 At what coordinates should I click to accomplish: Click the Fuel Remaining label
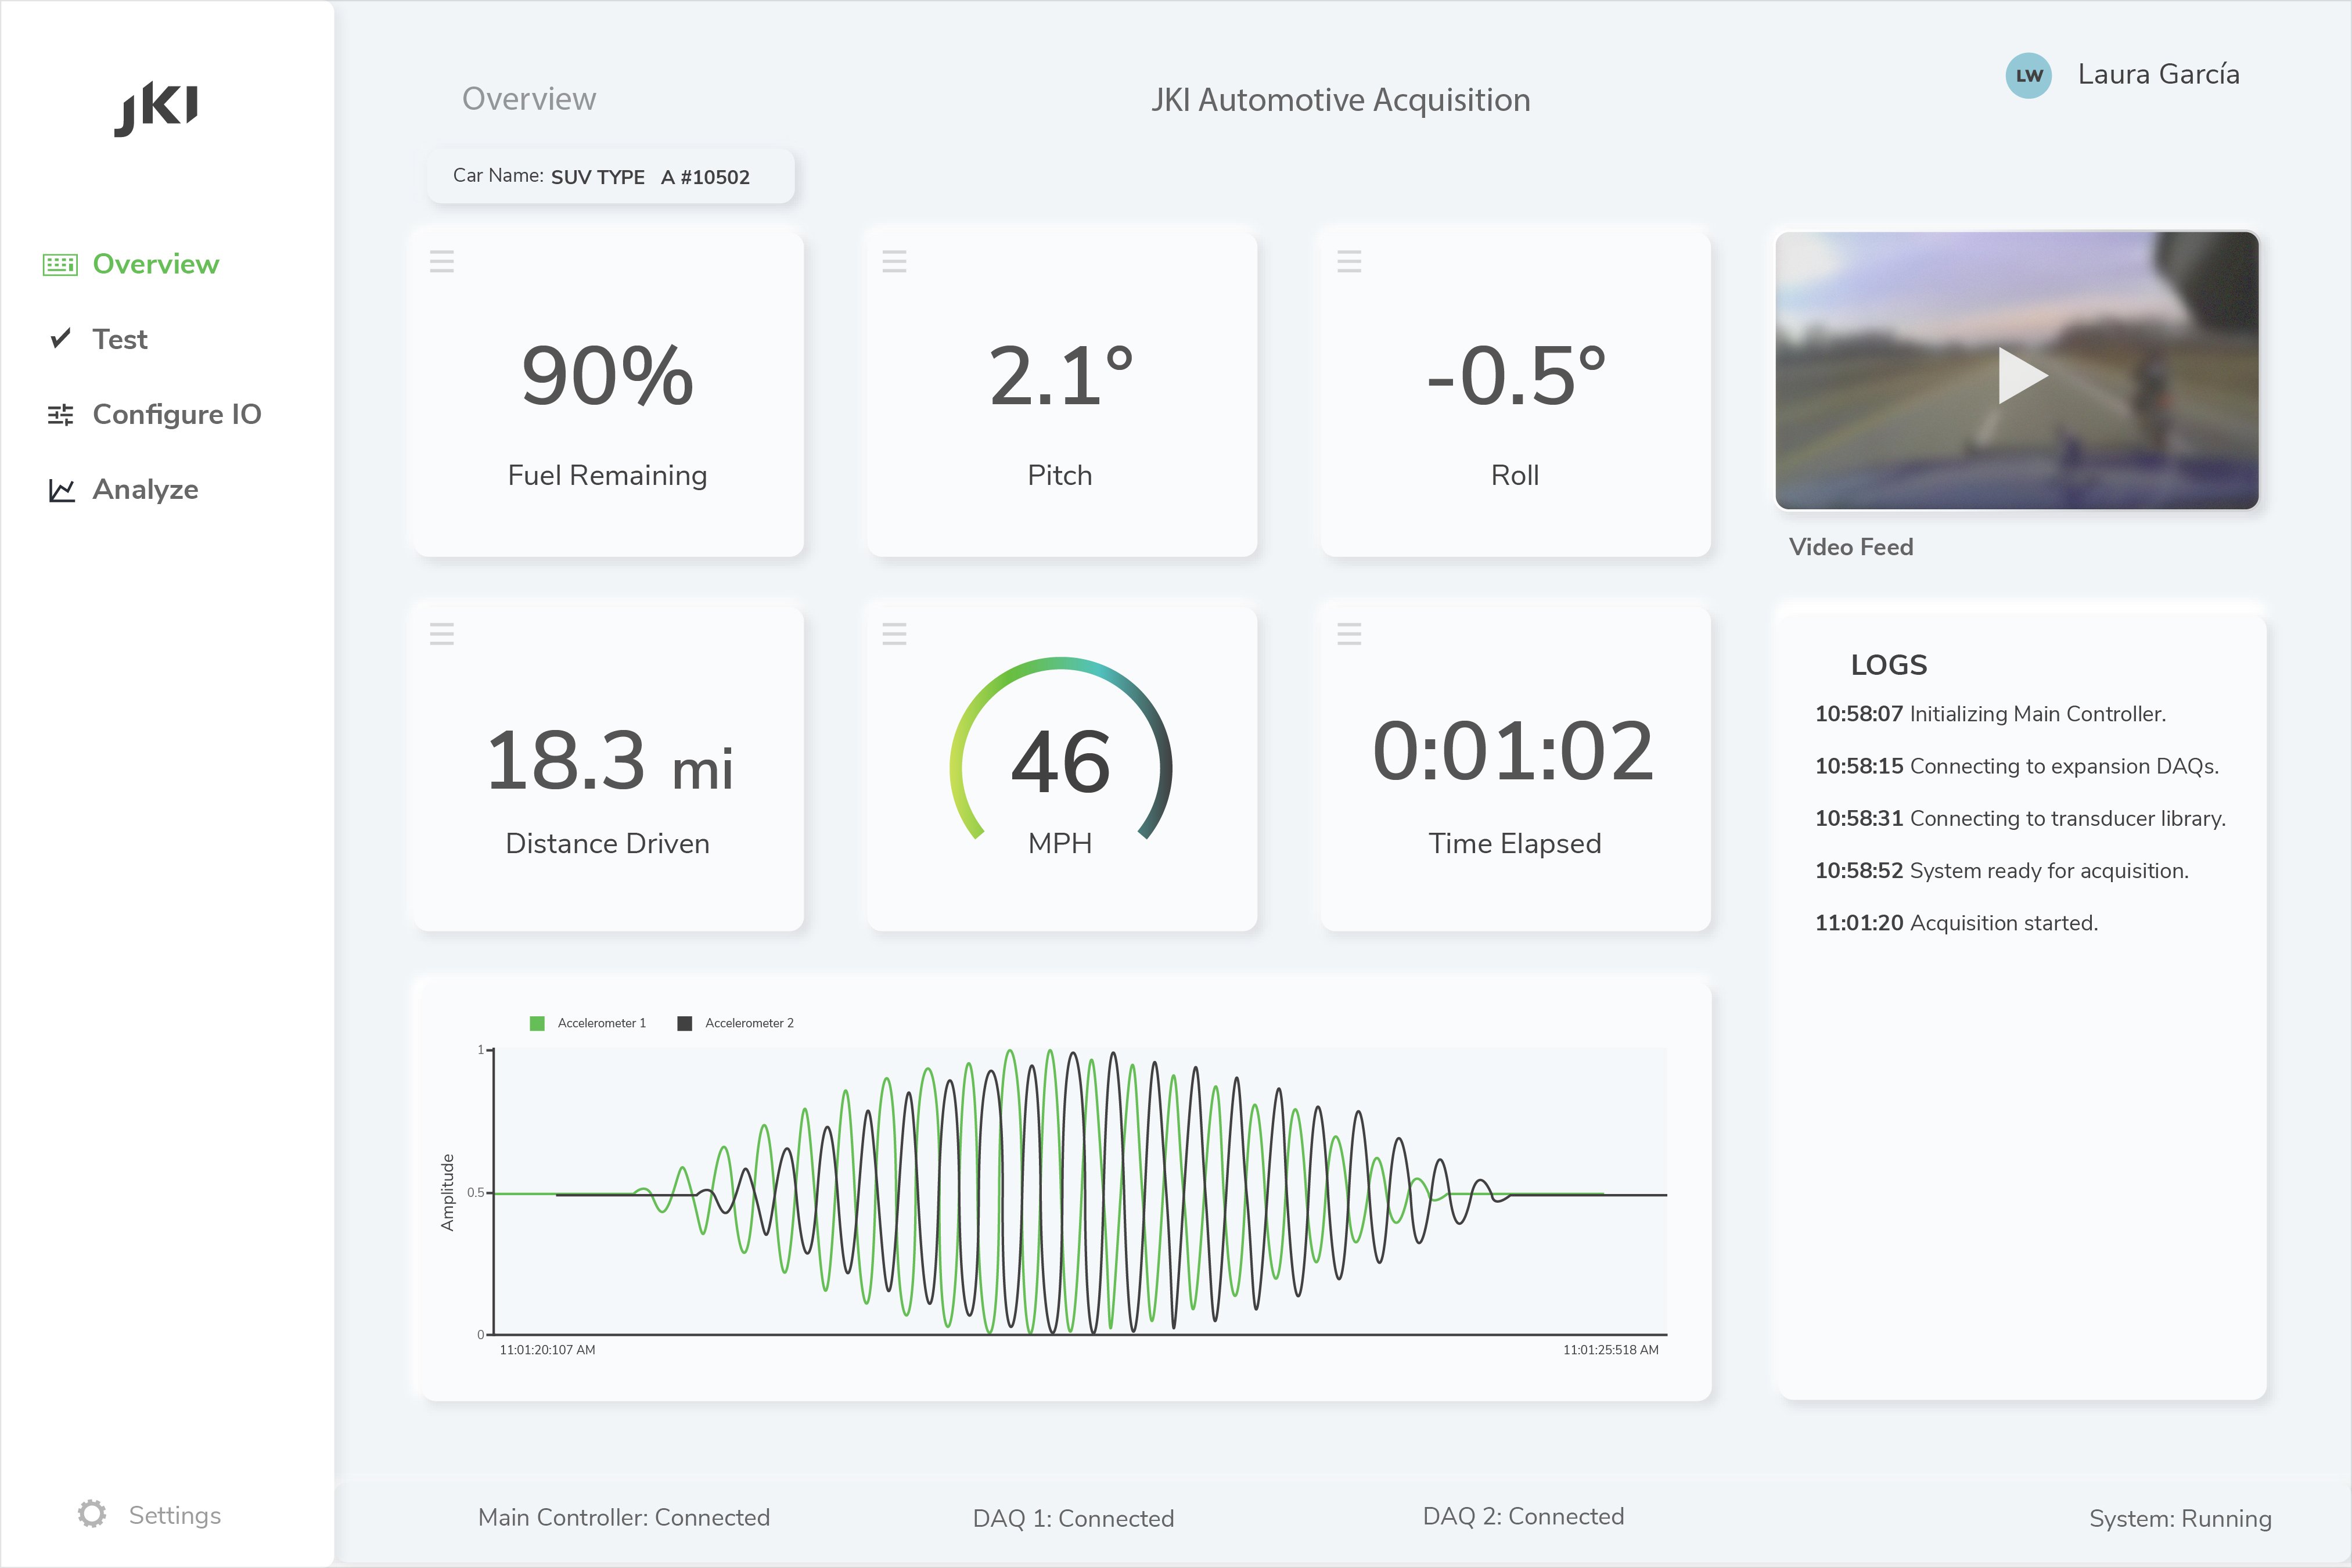click(607, 475)
